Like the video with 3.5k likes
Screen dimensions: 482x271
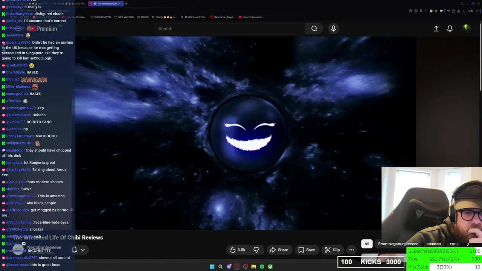click(x=238, y=250)
